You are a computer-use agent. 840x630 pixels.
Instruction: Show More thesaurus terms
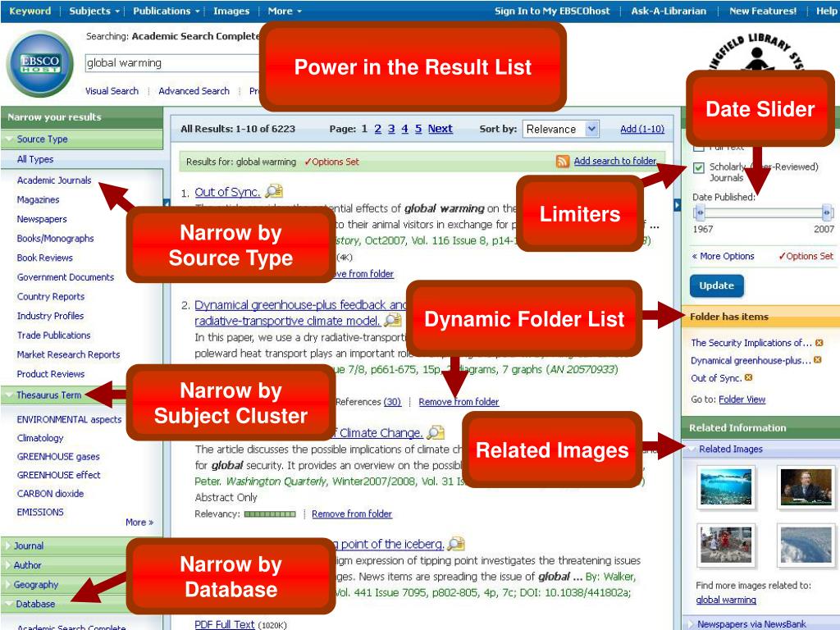coord(139,523)
